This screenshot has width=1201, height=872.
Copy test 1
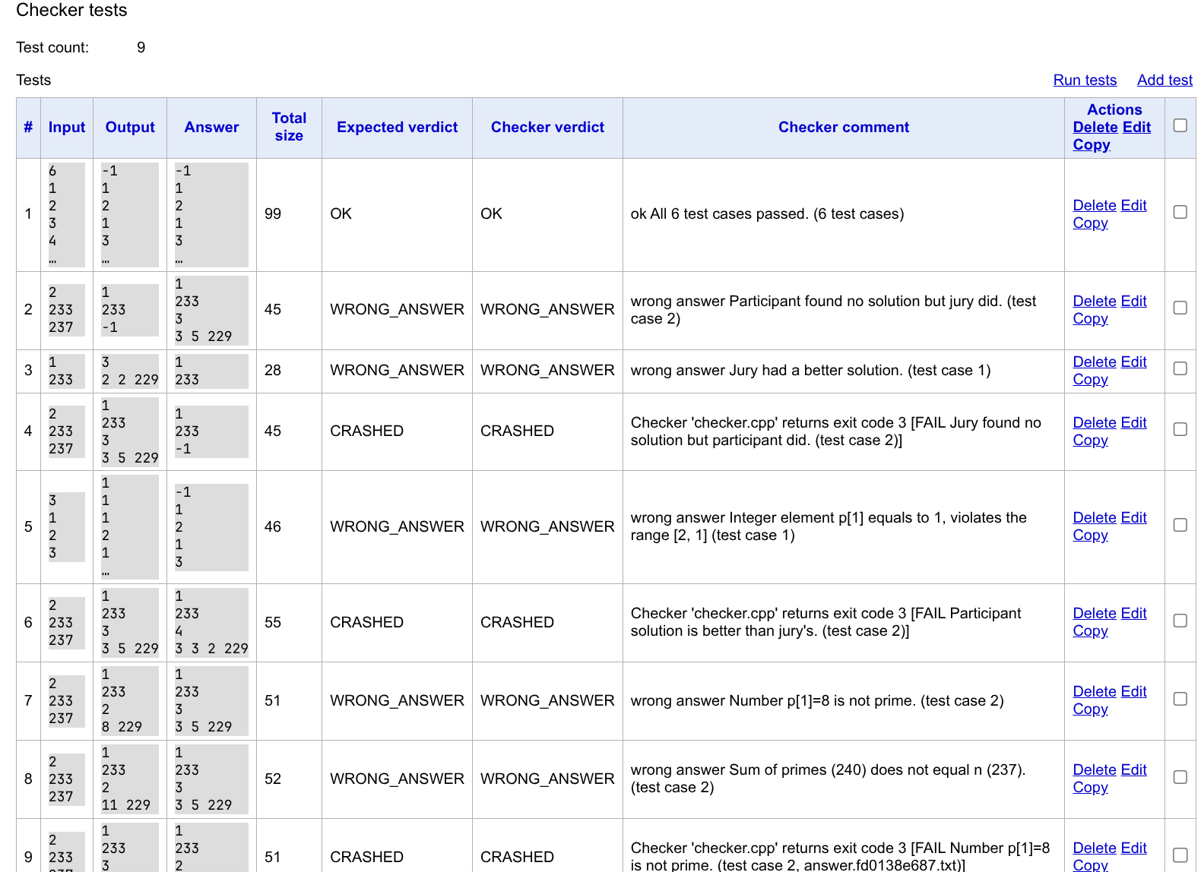click(1090, 223)
